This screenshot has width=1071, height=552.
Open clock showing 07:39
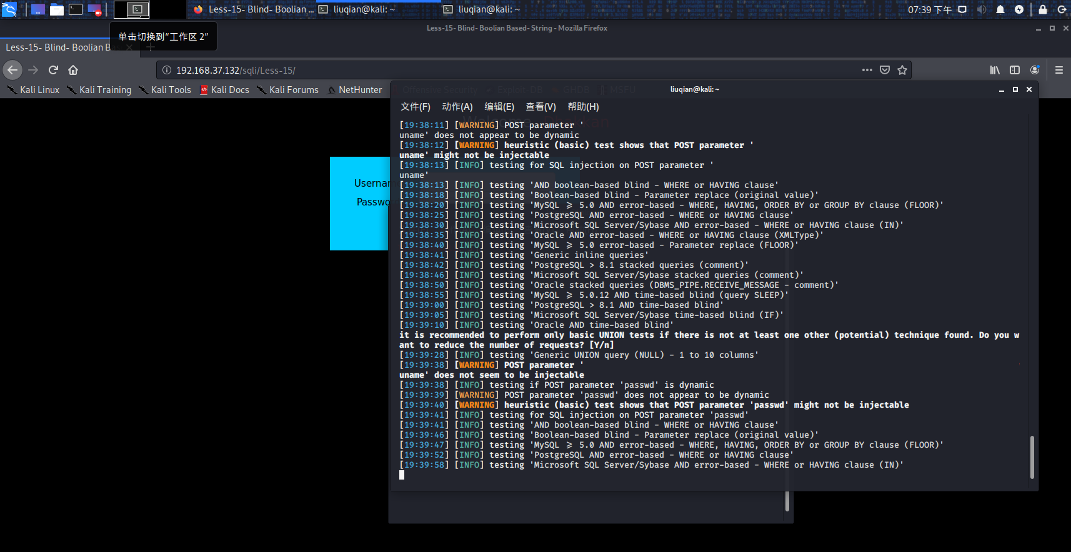[x=930, y=9]
